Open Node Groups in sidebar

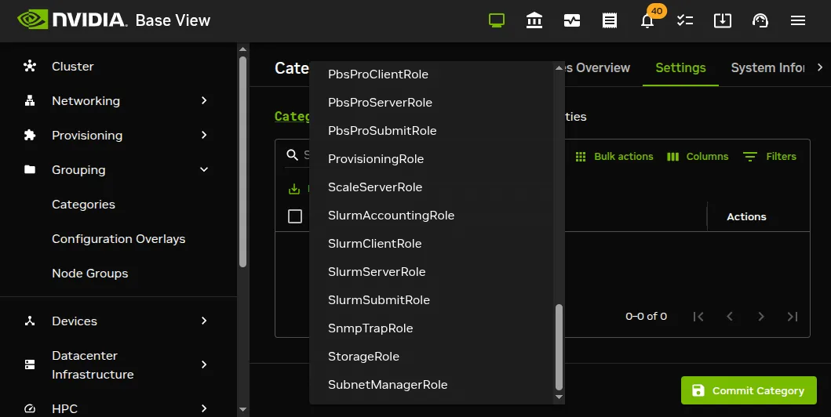(x=90, y=273)
